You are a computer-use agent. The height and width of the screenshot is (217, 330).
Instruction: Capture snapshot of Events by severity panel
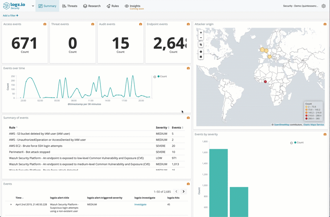pyautogui.click(x=325, y=134)
